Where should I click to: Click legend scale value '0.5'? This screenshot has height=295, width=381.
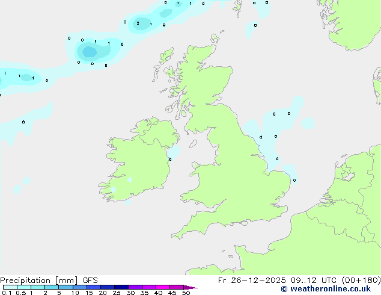click(x=20, y=293)
